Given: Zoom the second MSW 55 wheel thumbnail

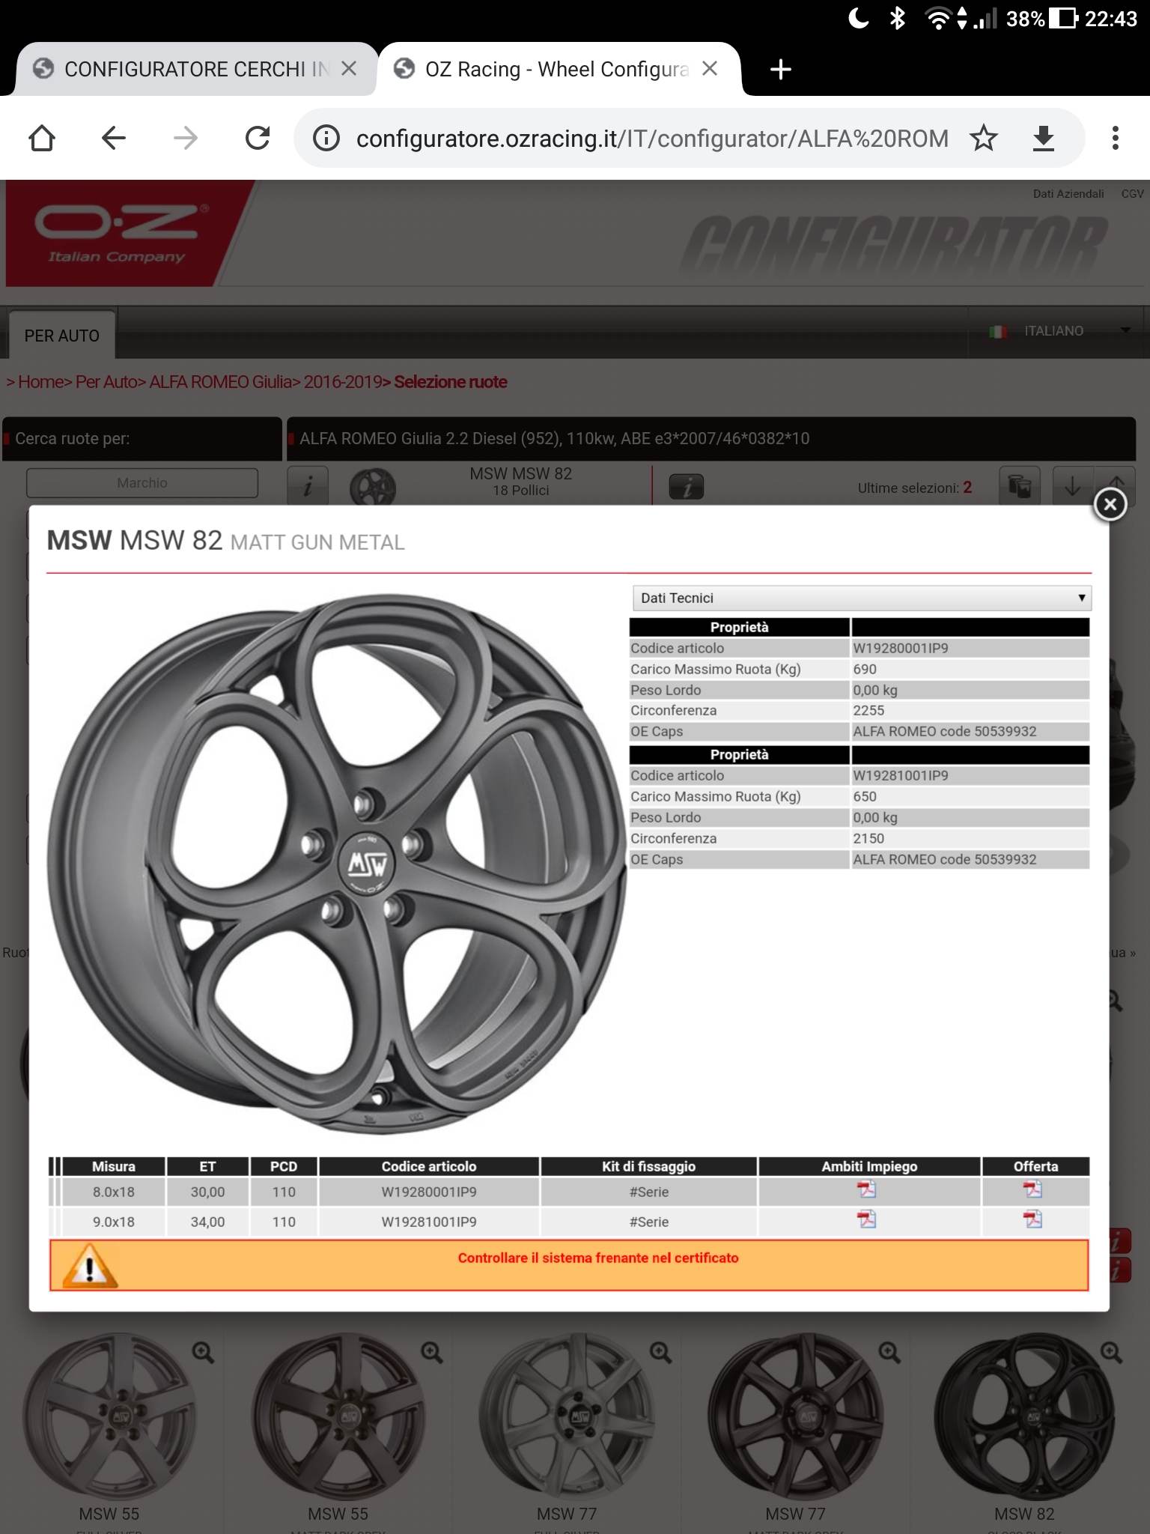Looking at the screenshot, I should click(431, 1353).
